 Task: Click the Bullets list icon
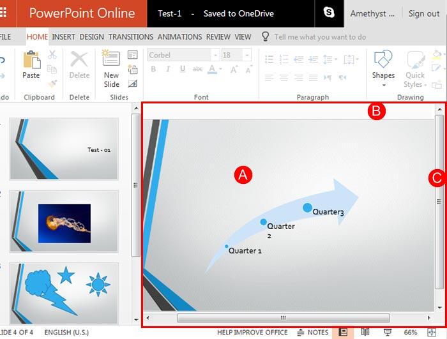tap(269, 59)
